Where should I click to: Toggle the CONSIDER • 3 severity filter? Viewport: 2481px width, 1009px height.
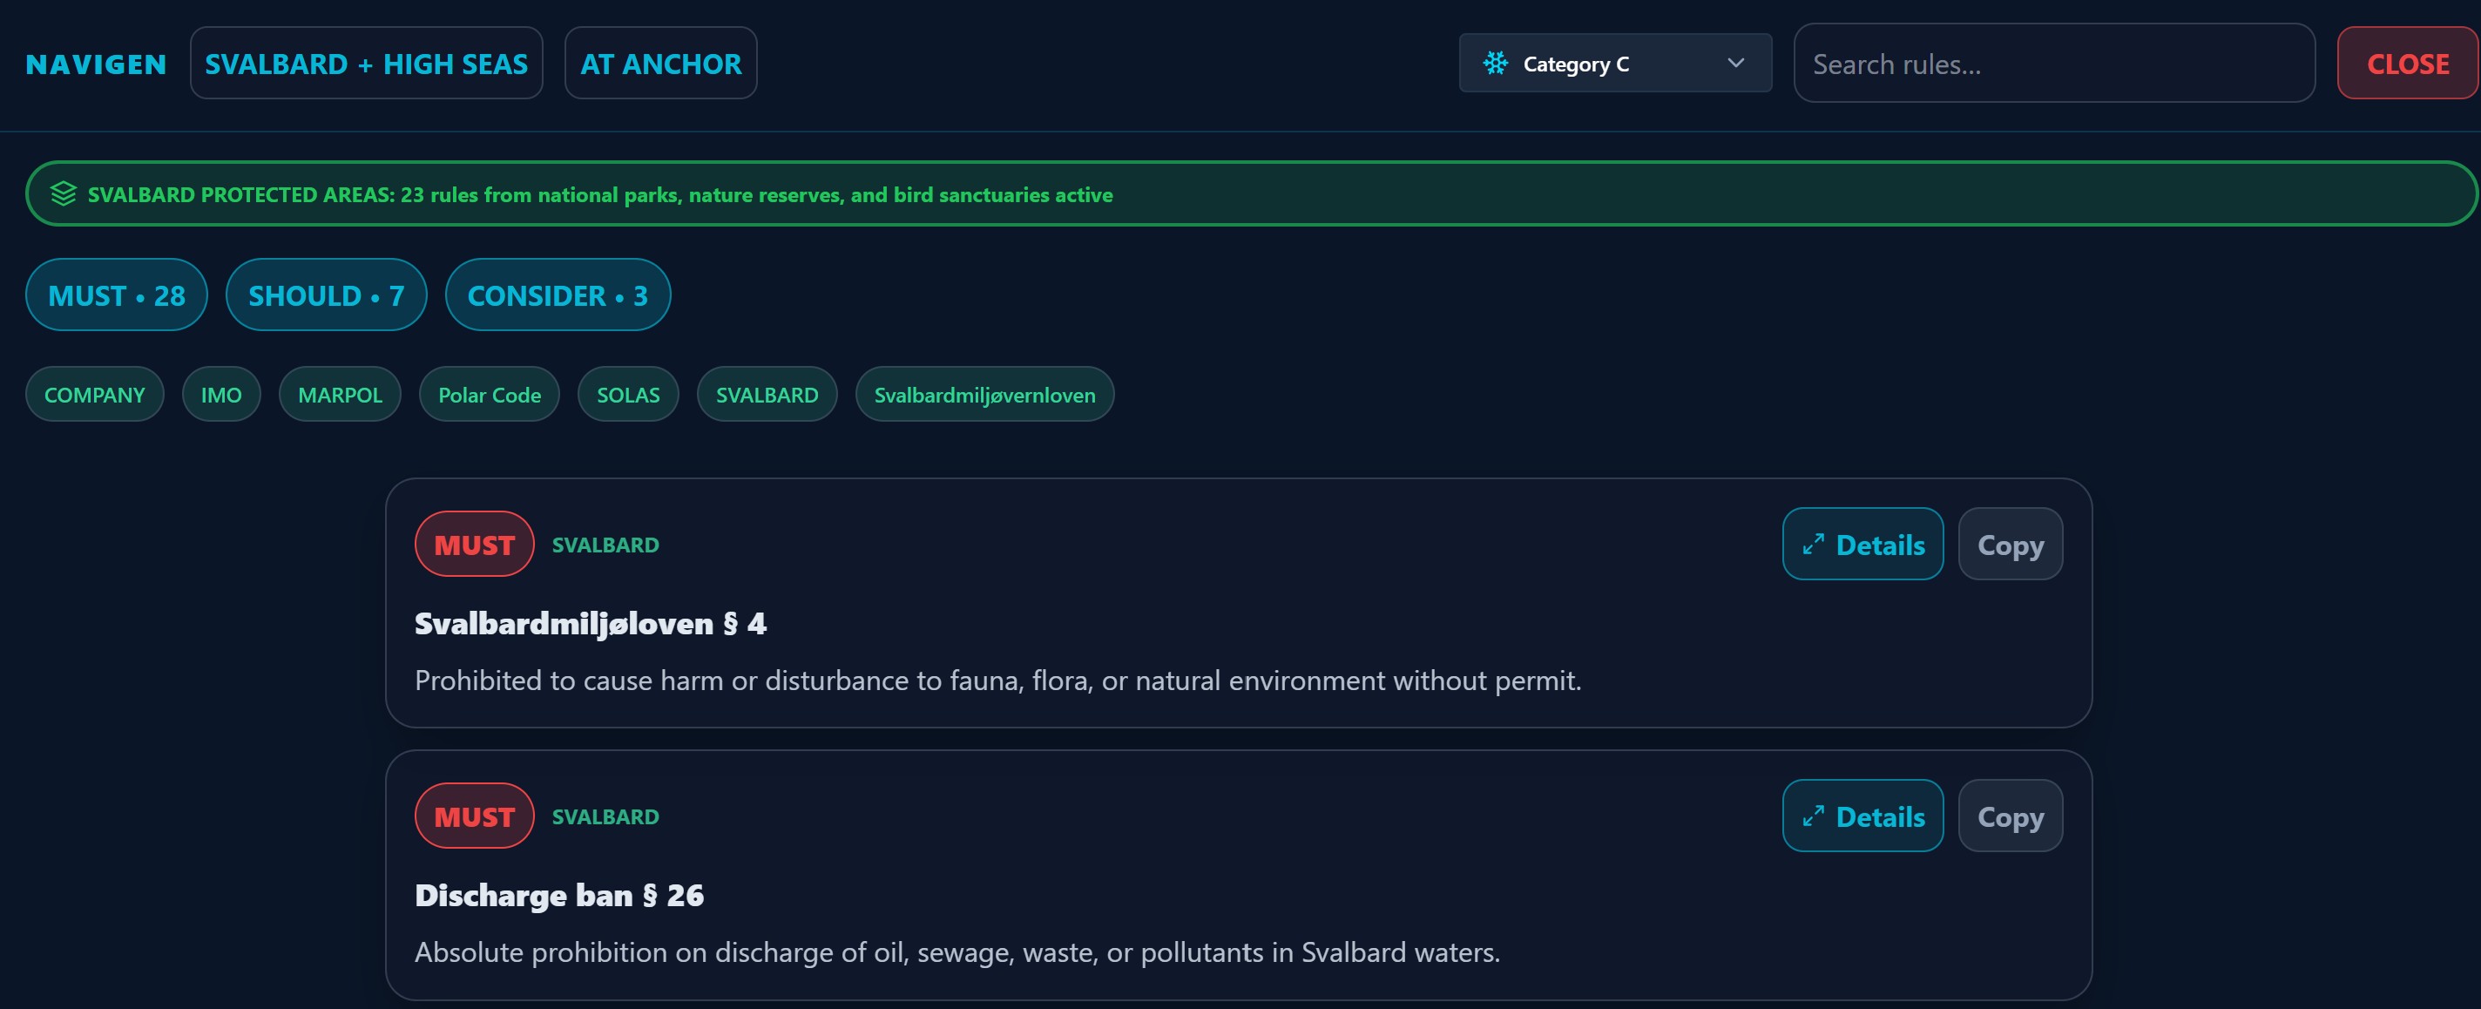[x=558, y=295]
